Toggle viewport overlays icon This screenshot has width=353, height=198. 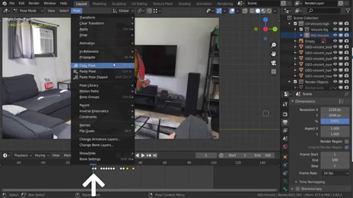(232, 11)
